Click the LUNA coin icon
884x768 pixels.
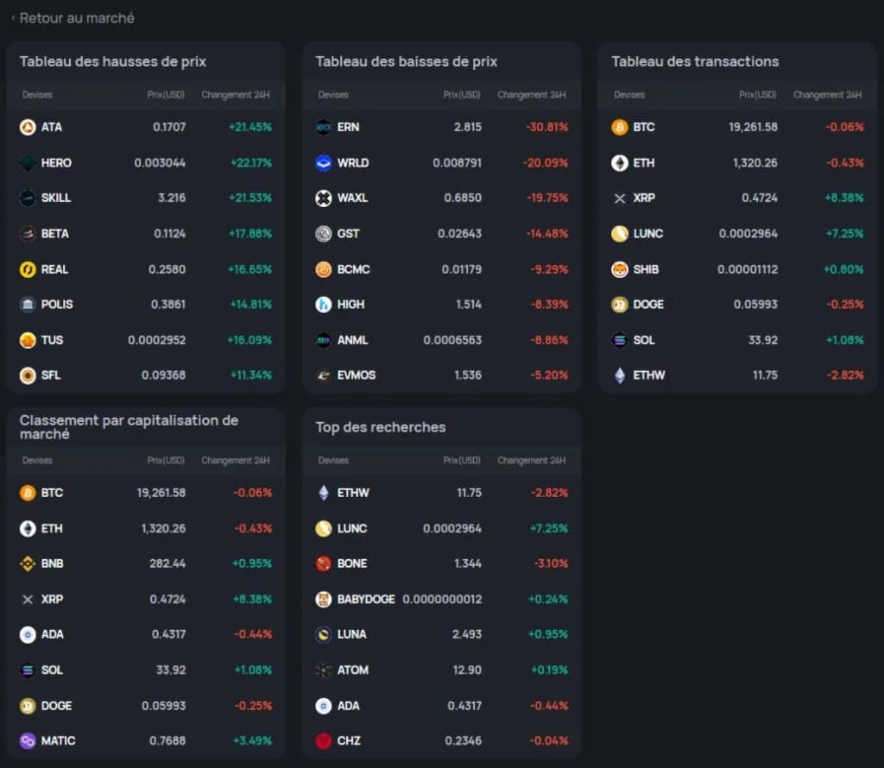(x=324, y=634)
